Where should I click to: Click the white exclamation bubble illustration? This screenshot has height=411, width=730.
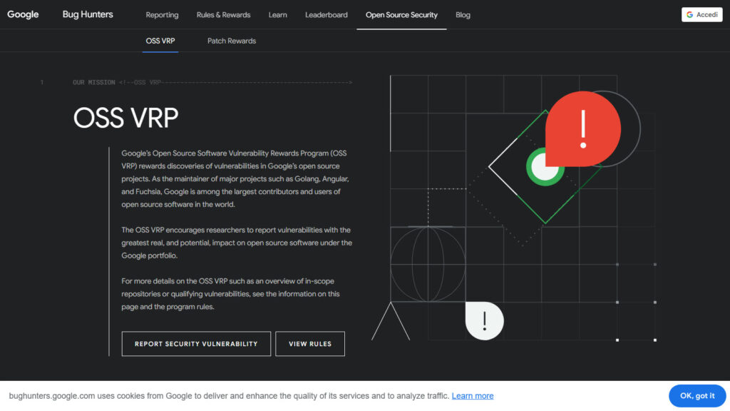(485, 320)
